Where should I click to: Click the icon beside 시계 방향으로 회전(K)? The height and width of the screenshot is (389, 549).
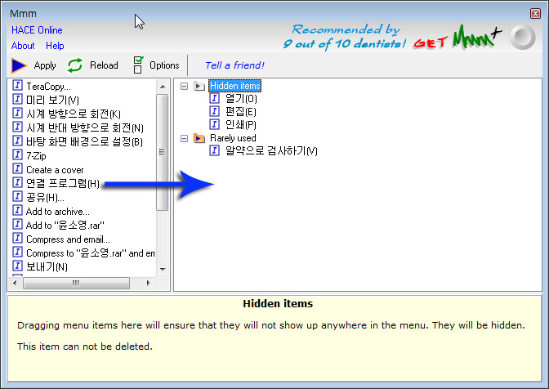pyautogui.click(x=17, y=113)
